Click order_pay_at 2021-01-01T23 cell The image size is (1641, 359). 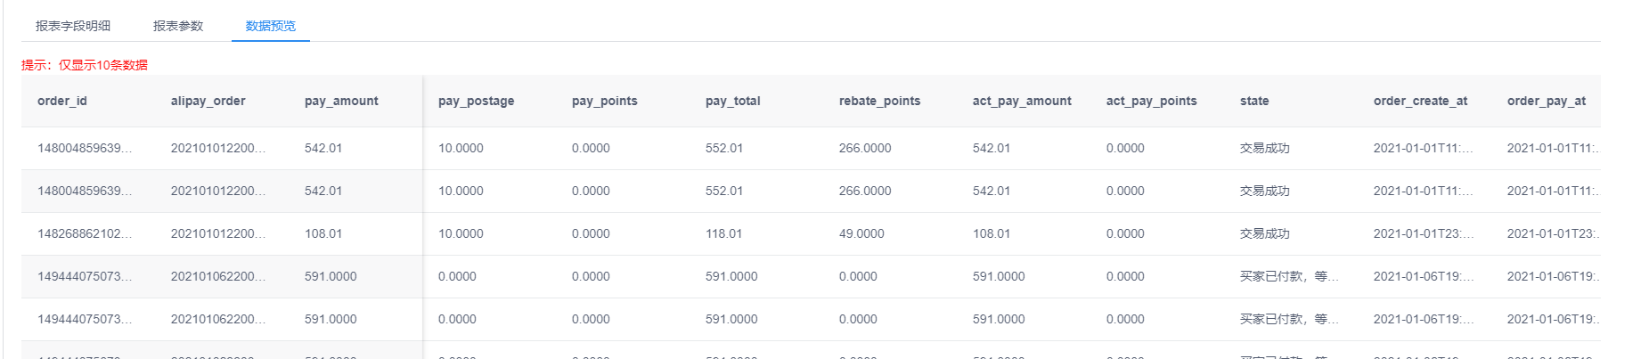tap(1553, 233)
